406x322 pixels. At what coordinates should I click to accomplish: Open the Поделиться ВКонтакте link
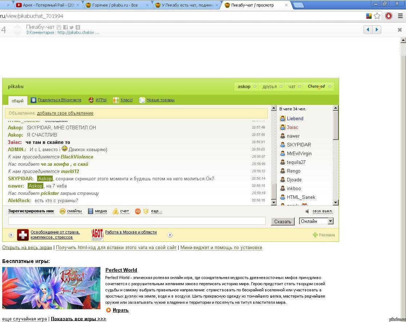click(60, 100)
